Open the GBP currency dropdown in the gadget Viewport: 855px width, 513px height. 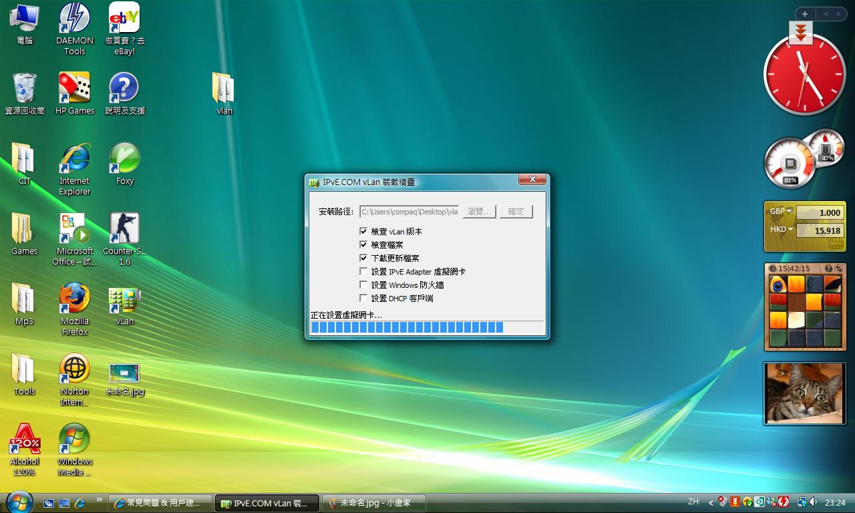(789, 212)
